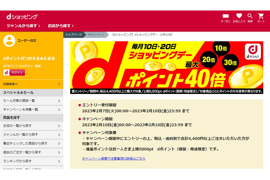Click エントリー受付期間 heading
Screen dimensions: 270x180
click(99, 105)
